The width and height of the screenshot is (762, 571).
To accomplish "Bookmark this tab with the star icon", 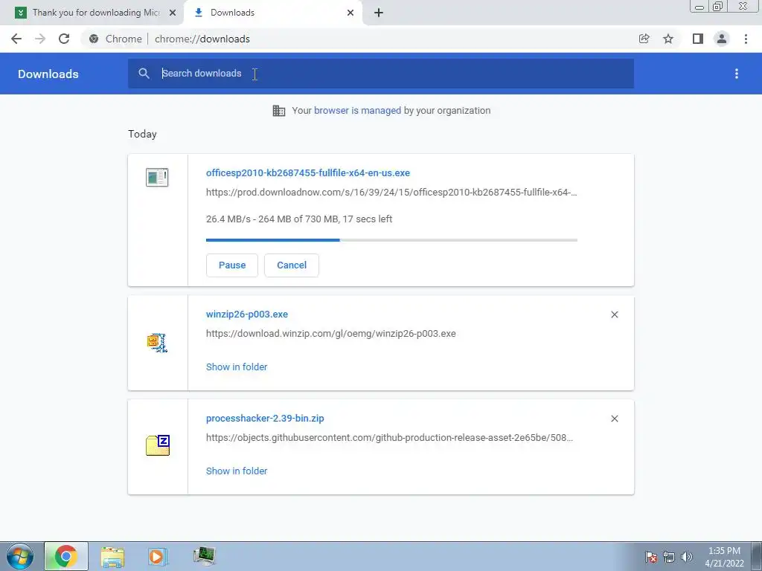I will (x=668, y=39).
